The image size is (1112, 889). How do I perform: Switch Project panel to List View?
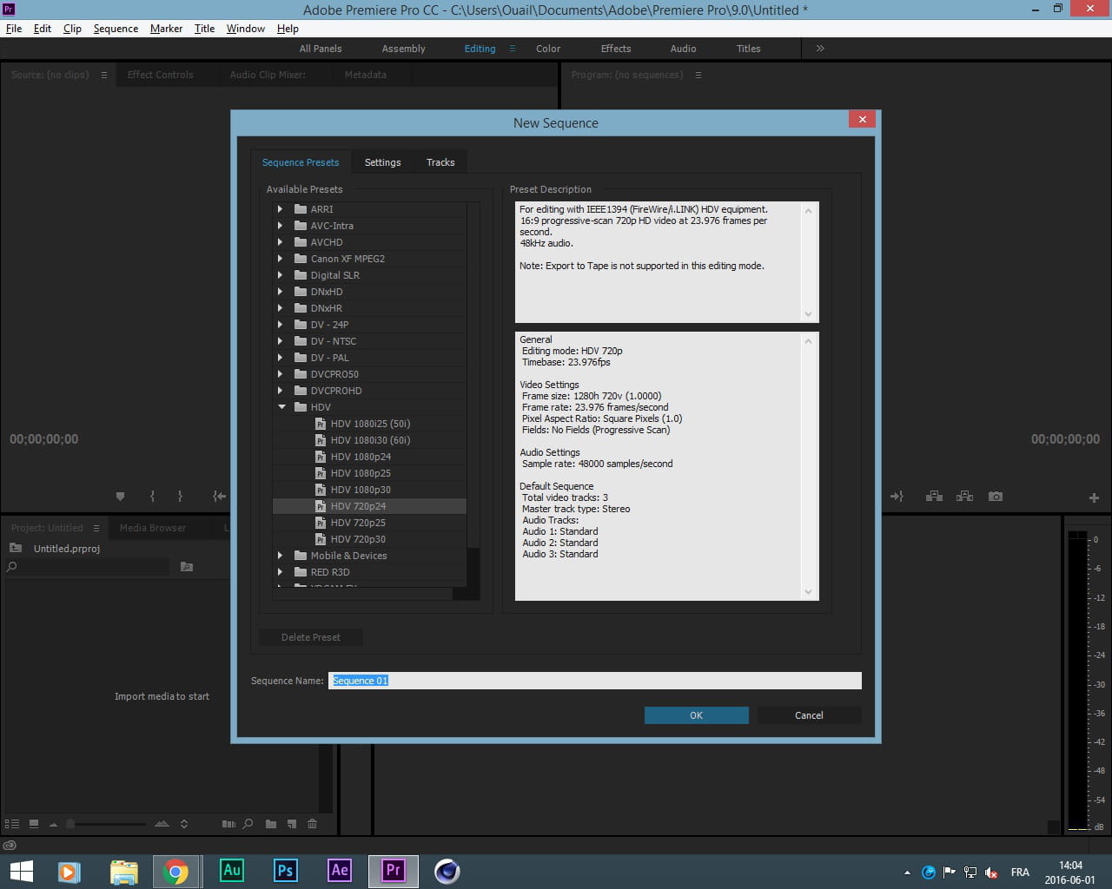(12, 824)
